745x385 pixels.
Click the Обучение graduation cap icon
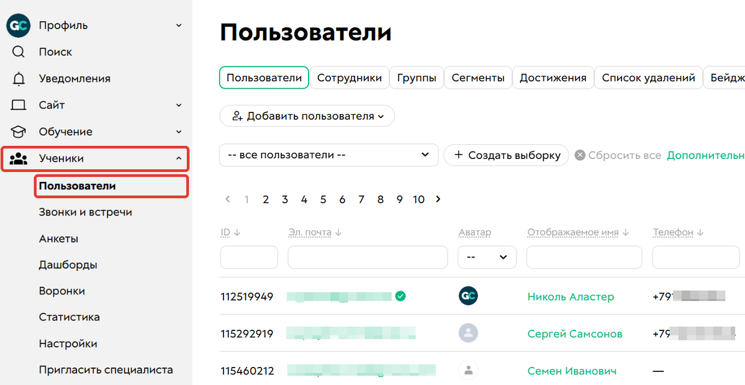17,131
